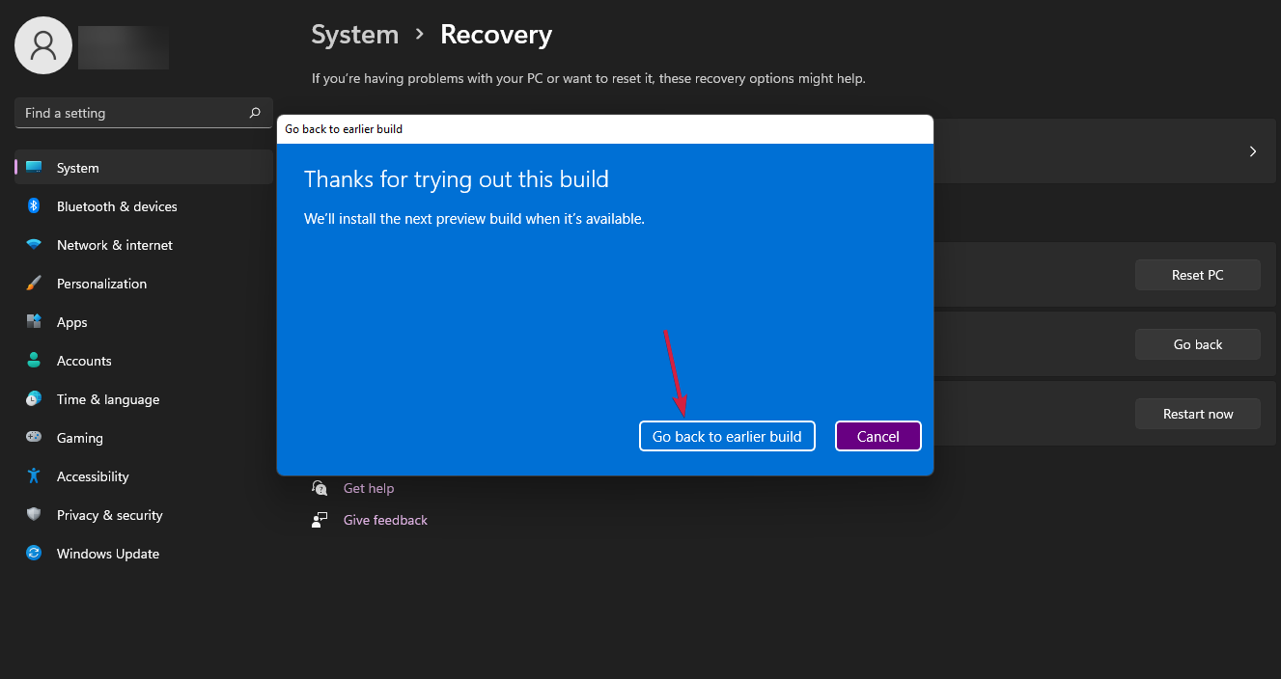
Task: Select System in the settings sidebar
Action: 77,167
